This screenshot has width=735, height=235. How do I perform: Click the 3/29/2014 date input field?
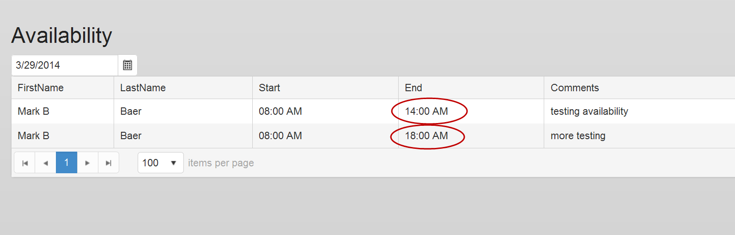point(65,65)
